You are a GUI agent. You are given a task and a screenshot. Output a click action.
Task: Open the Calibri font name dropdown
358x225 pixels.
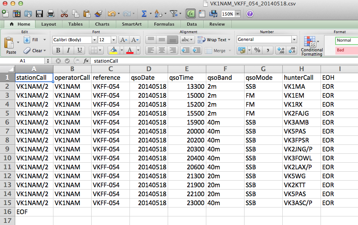[94, 40]
